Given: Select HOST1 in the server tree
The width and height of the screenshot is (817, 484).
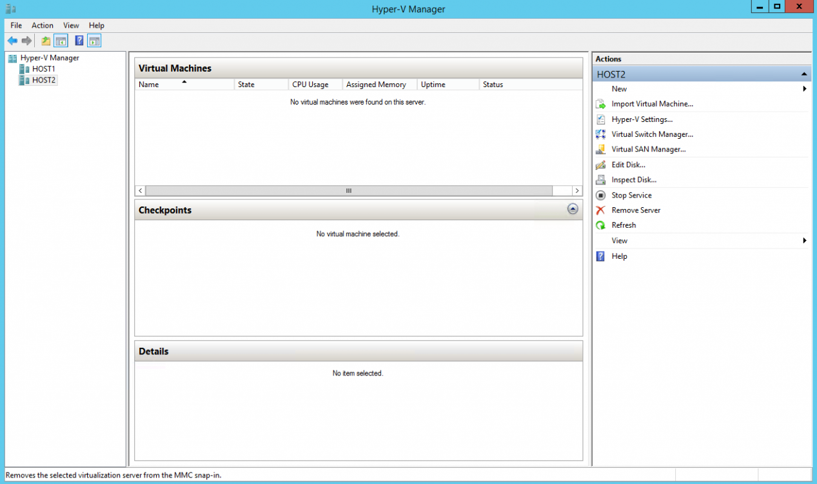Looking at the screenshot, I should coord(43,69).
